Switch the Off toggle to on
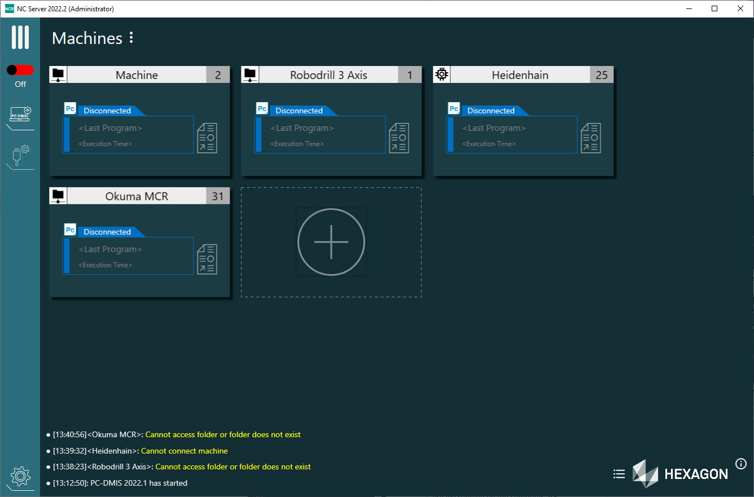Viewport: 754px width, 497px height. (20, 70)
